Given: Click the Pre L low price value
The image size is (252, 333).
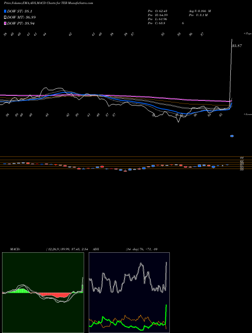Looking at the screenshot, I should pos(157,19).
